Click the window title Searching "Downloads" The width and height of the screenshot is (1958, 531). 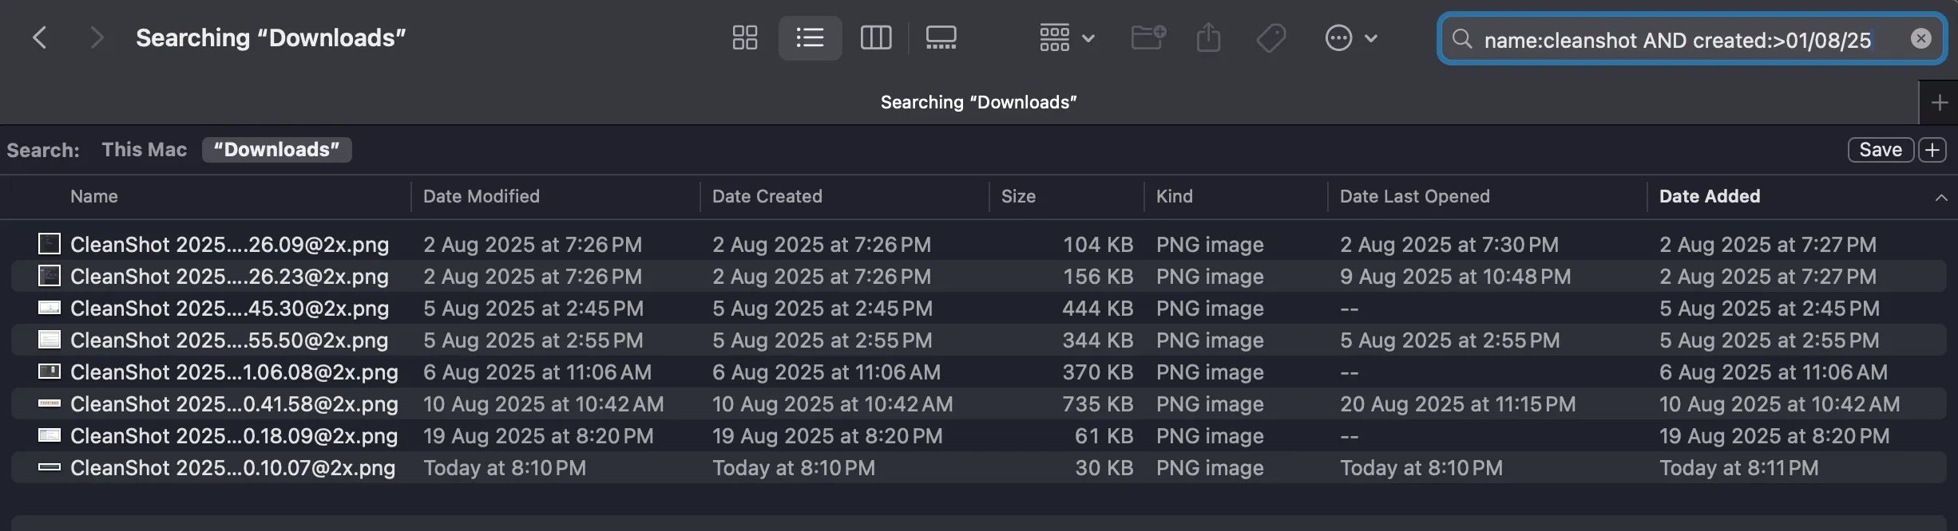(271, 37)
